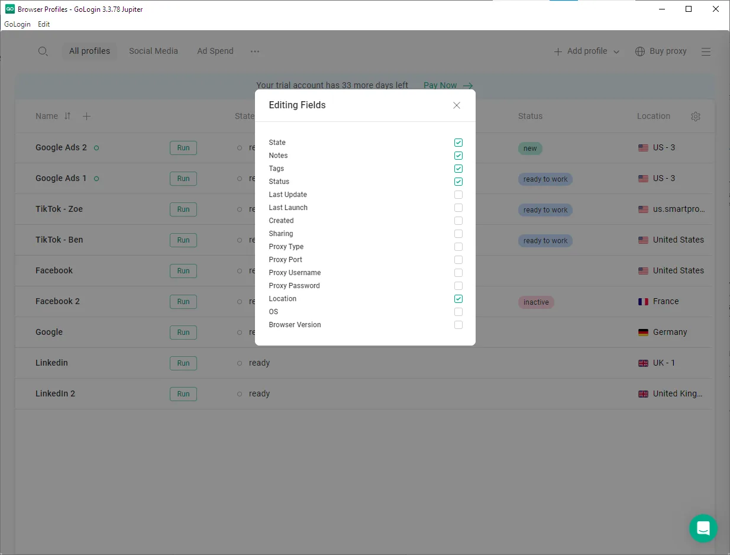The height and width of the screenshot is (555, 730).
Task: Select the LinkedIn 2 profile name
Action: coord(55,393)
